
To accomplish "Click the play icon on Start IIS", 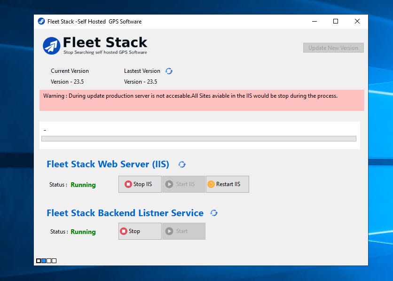I will point(170,184).
